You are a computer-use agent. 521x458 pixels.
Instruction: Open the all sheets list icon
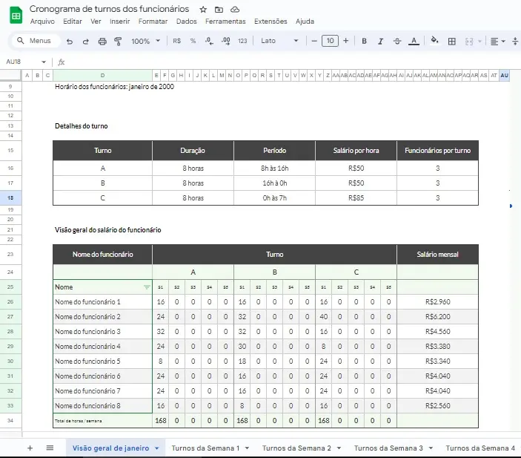point(50,448)
